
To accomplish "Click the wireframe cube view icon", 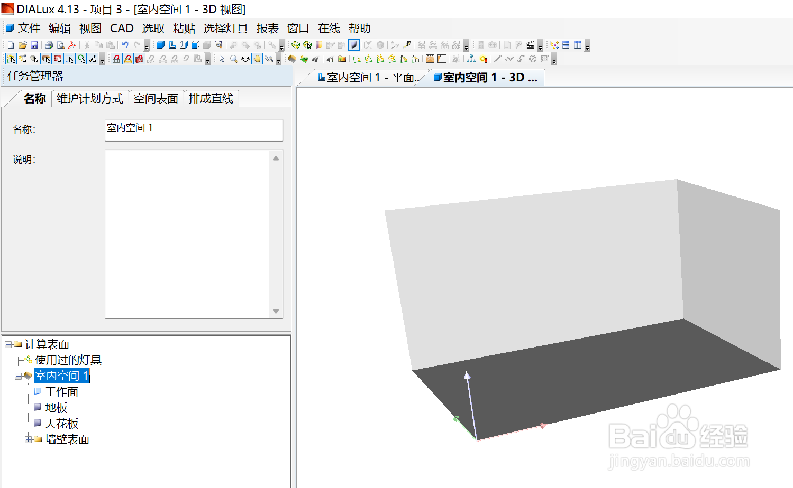I will coord(184,45).
